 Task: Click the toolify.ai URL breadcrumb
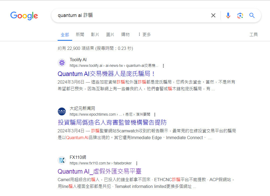pos(114,66)
